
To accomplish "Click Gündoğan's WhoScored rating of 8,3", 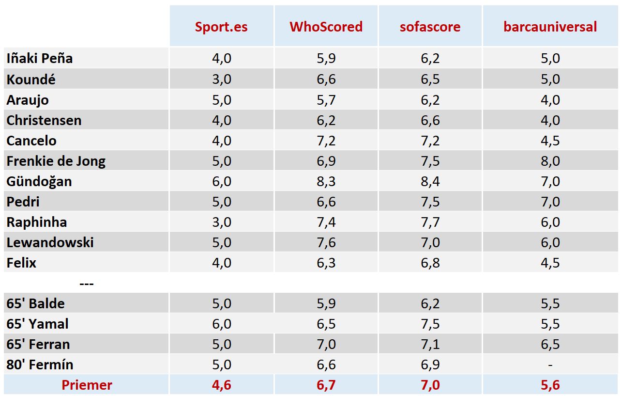I will 326,181.
